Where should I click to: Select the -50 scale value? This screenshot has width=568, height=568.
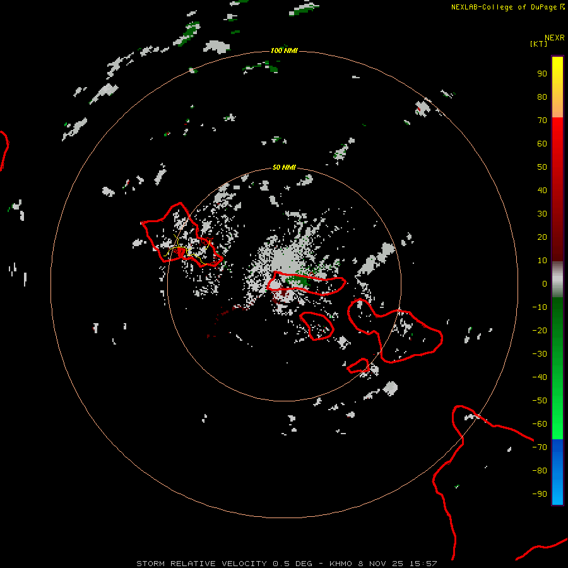click(x=540, y=401)
